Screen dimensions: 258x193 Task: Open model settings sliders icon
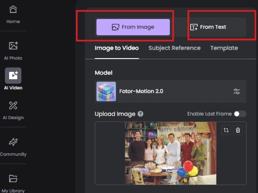[237, 91]
